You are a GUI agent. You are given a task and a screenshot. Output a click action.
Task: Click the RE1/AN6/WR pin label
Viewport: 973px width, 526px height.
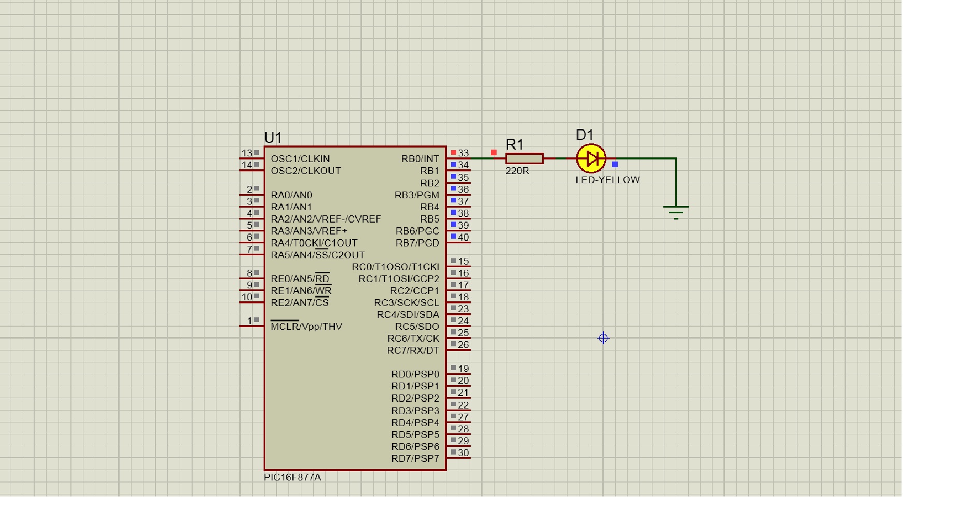[x=301, y=291]
